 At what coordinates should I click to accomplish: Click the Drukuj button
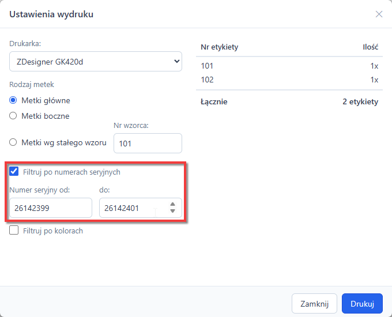(362, 304)
